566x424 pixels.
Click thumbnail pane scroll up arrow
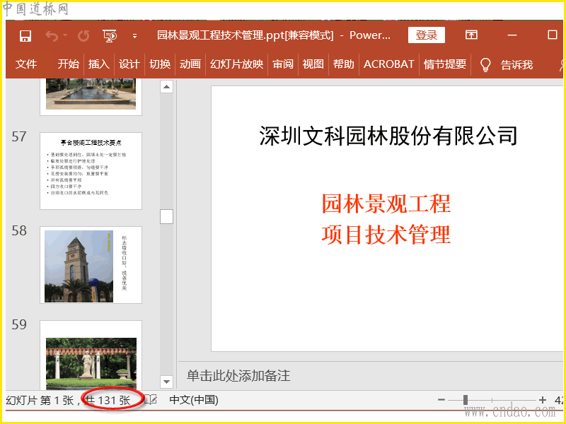point(166,86)
